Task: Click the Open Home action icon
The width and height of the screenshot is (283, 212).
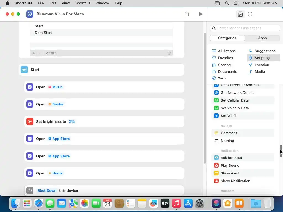Action: 30,173
